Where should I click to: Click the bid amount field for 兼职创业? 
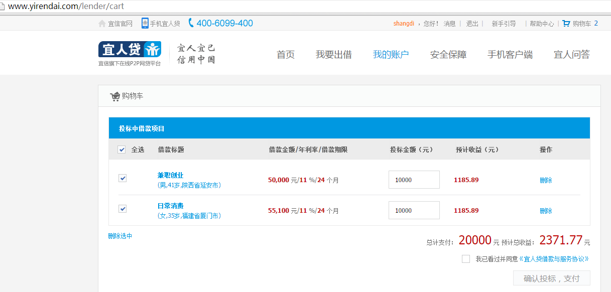tap(414, 180)
